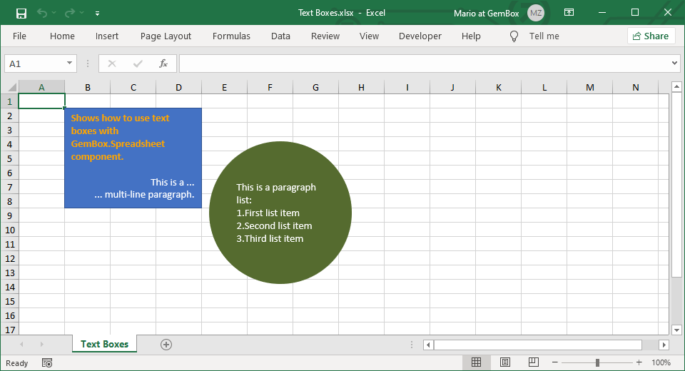
Task: Click the Save icon in title bar
Action: (21, 13)
